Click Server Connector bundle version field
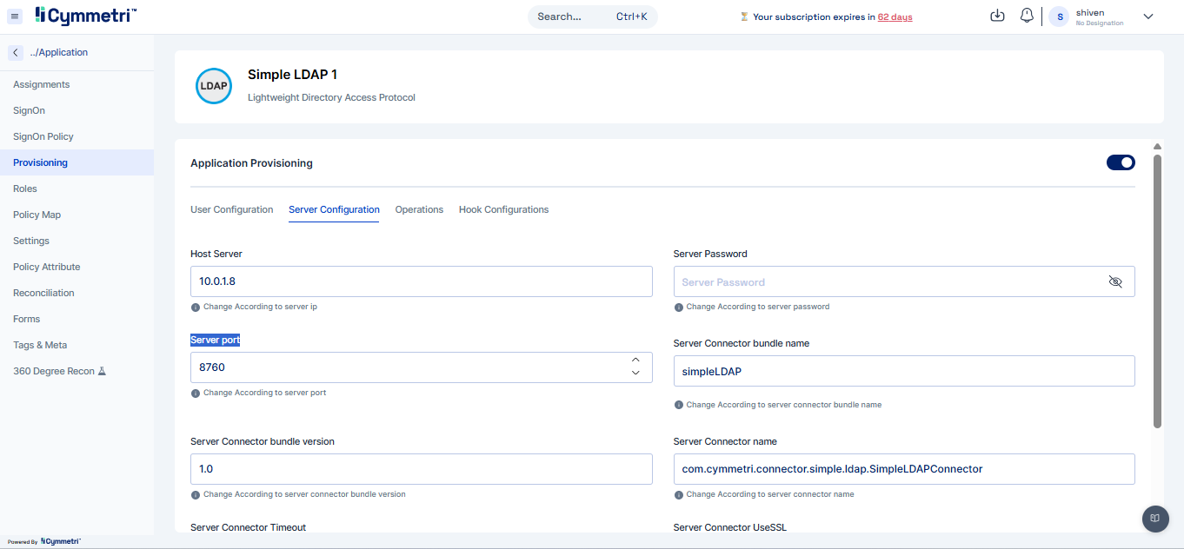The image size is (1184, 549). [421, 469]
